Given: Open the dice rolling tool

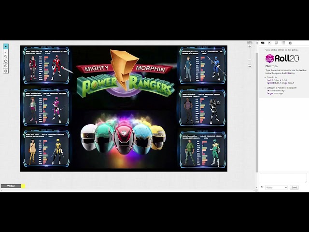Looking at the screenshot, I should [x=6, y=66].
